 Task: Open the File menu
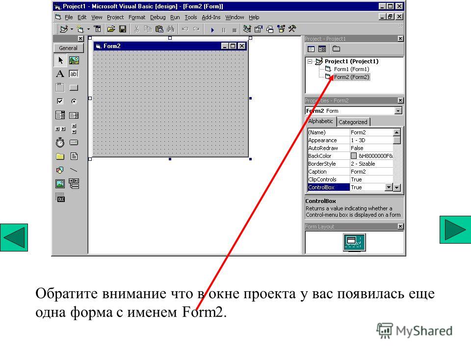(69, 18)
